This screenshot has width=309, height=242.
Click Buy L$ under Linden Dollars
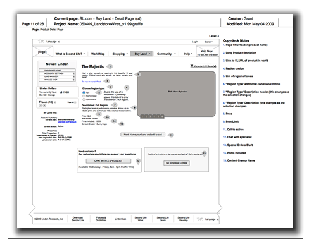point(42,95)
